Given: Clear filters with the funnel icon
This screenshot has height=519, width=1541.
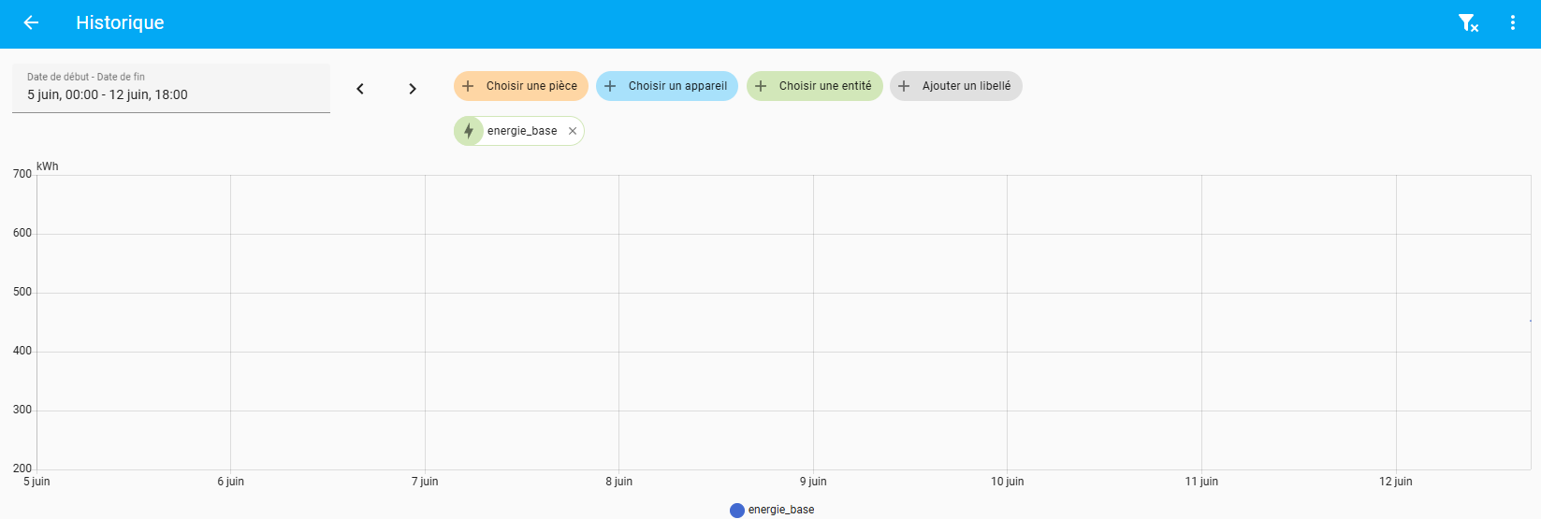Looking at the screenshot, I should click(1468, 22).
